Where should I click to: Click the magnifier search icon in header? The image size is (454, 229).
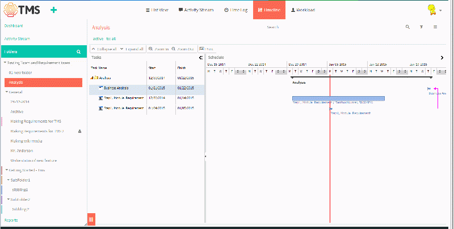click(x=407, y=27)
